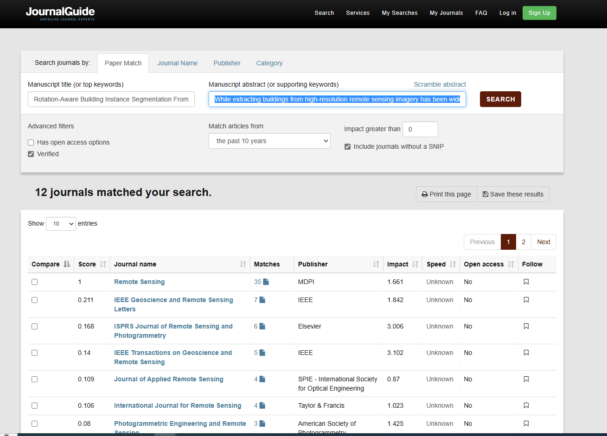The height and width of the screenshot is (436, 607).
Task: Click Print this page button
Action: [x=446, y=194]
